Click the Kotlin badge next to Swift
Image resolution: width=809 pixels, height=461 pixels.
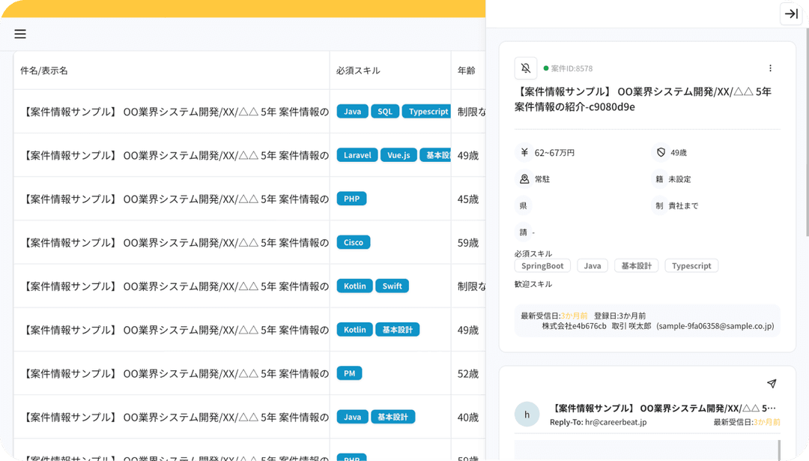[x=355, y=286]
